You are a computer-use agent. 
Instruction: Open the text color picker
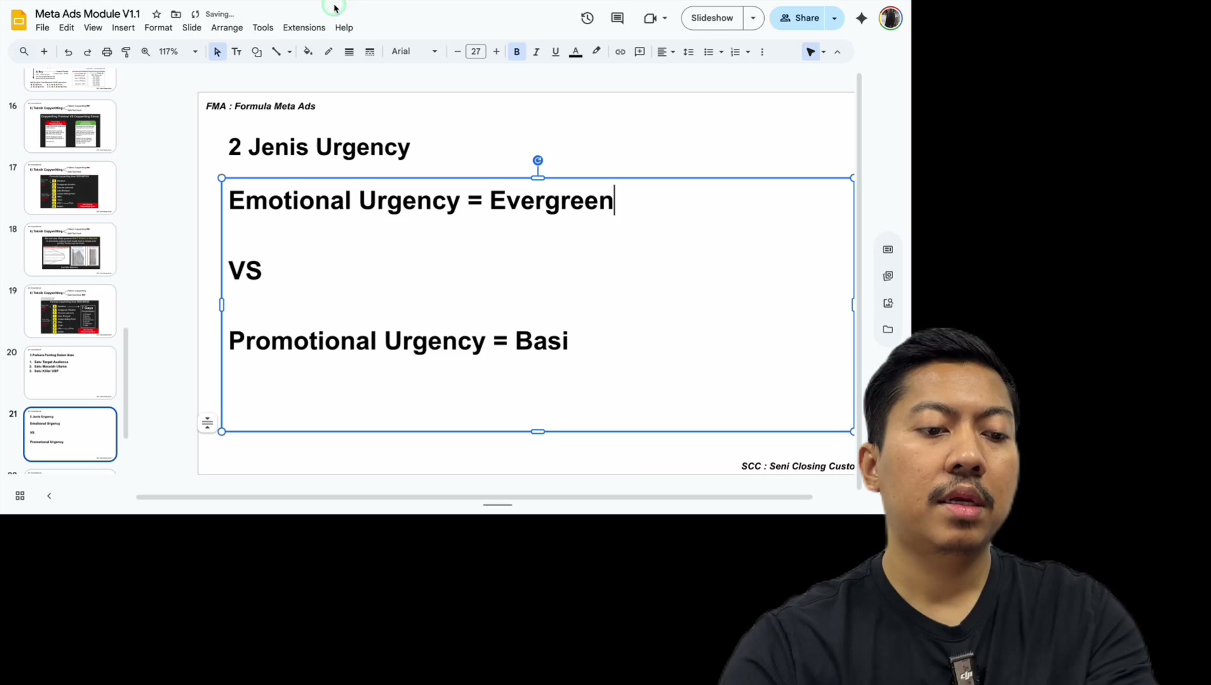click(576, 52)
